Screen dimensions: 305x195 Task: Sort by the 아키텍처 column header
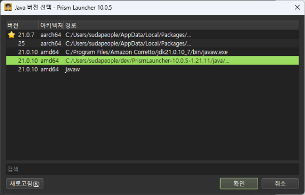(x=51, y=25)
